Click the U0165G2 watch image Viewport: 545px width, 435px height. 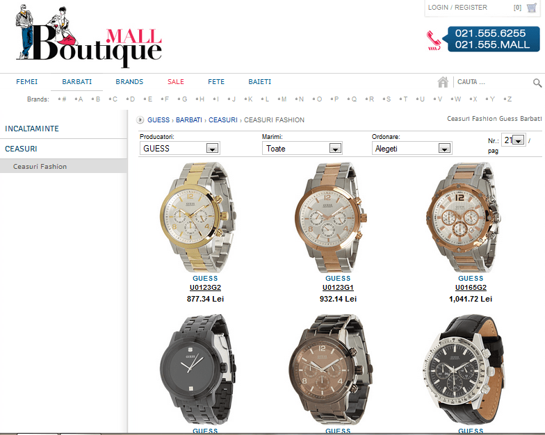point(471,216)
